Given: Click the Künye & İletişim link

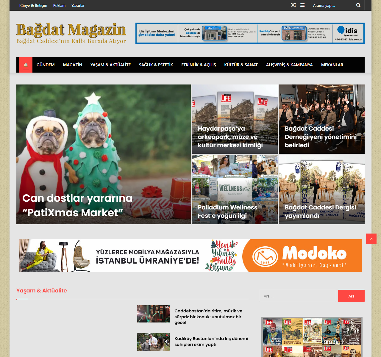Looking at the screenshot, I should 33,5.
